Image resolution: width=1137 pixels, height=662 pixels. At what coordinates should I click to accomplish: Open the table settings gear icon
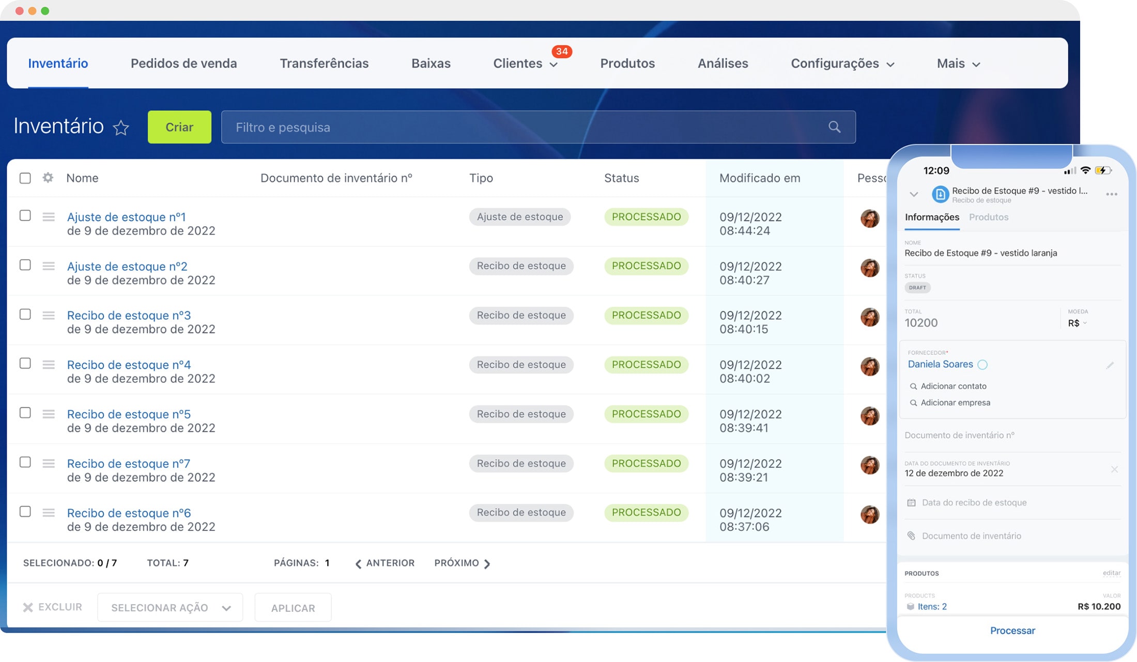point(48,178)
